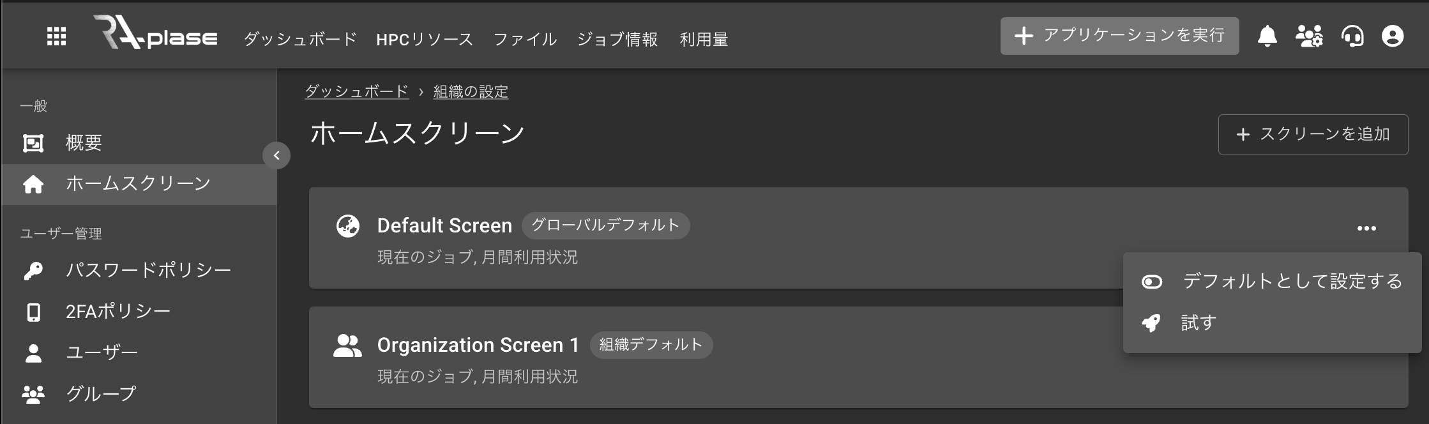The height and width of the screenshot is (424, 1429).
Task: Open 'パスワードポリシー' in the sidebar
Action: (x=148, y=270)
